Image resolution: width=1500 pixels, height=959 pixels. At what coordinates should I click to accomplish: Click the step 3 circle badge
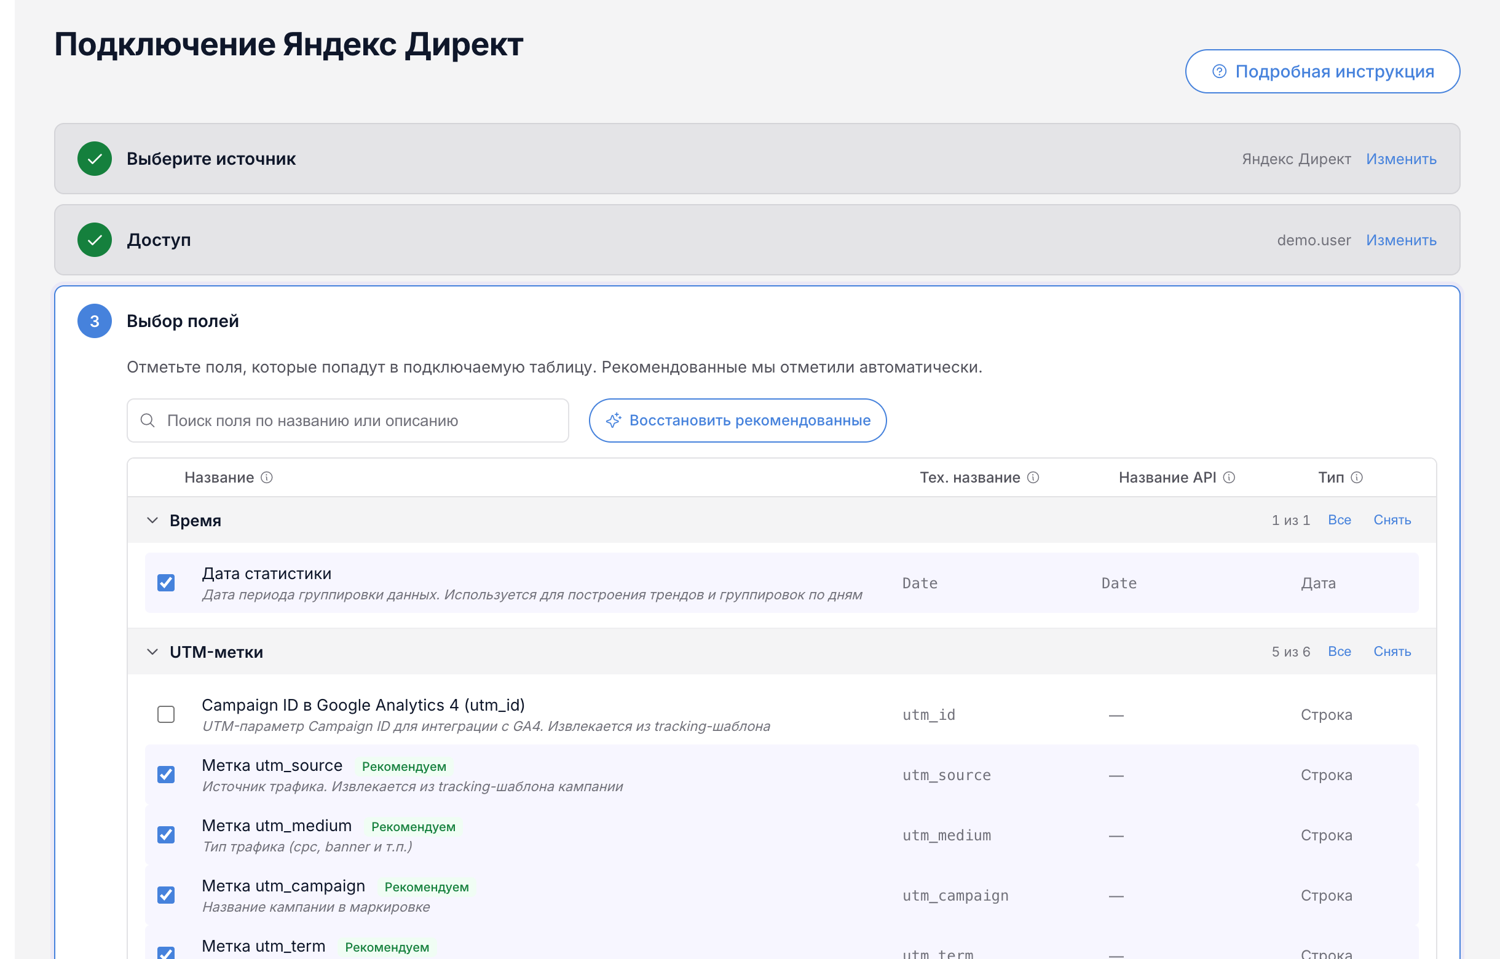95,322
